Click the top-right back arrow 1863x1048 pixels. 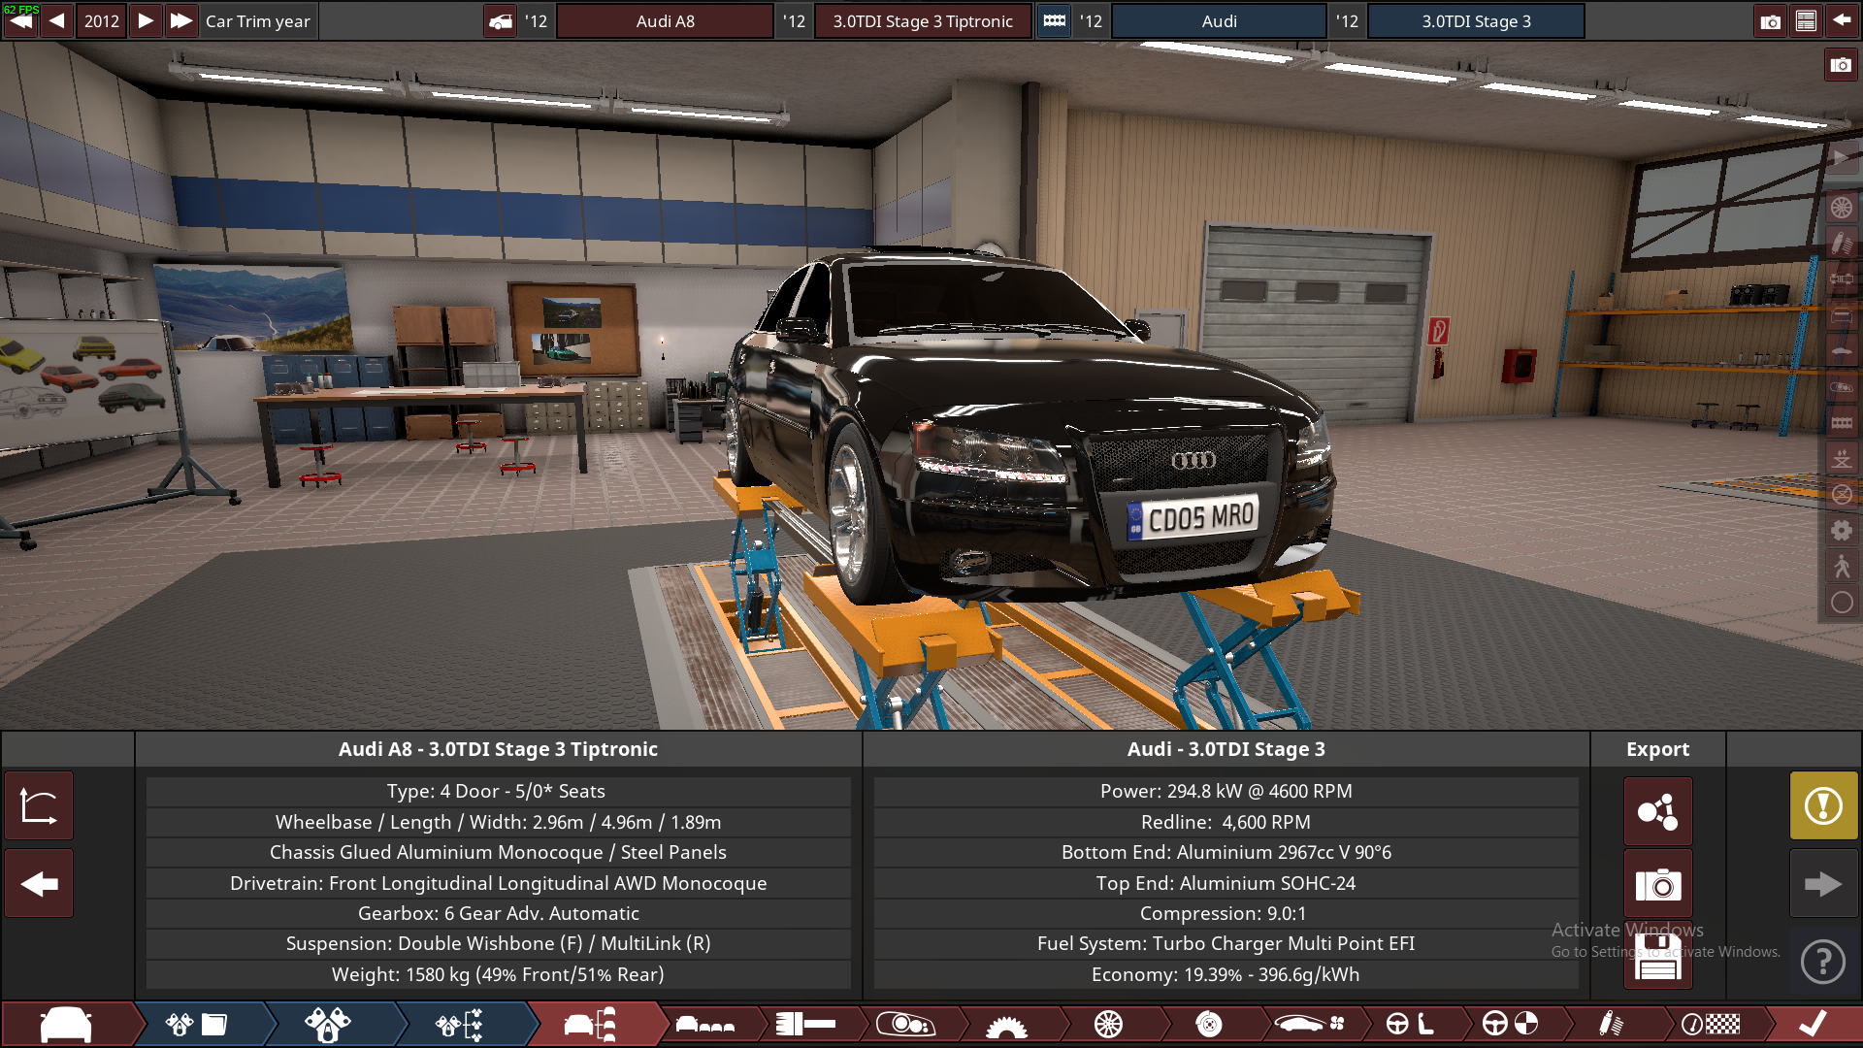(1842, 21)
